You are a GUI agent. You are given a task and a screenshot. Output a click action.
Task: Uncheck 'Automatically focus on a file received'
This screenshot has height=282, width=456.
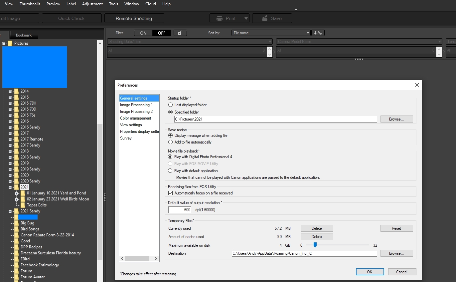(x=170, y=193)
